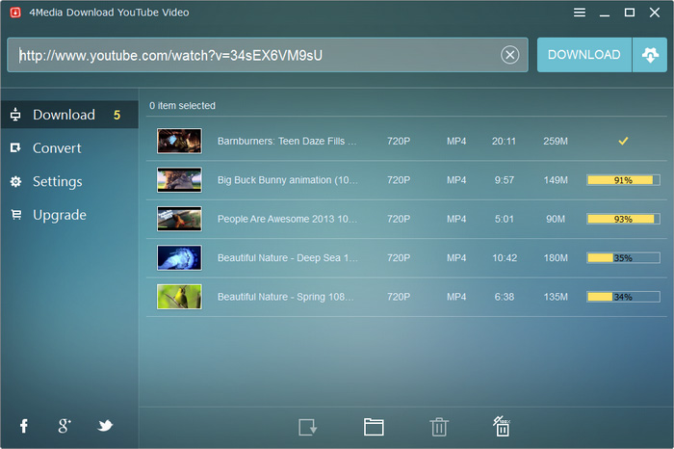Open the Twitter share icon
The image size is (674, 449).
pyautogui.click(x=105, y=426)
